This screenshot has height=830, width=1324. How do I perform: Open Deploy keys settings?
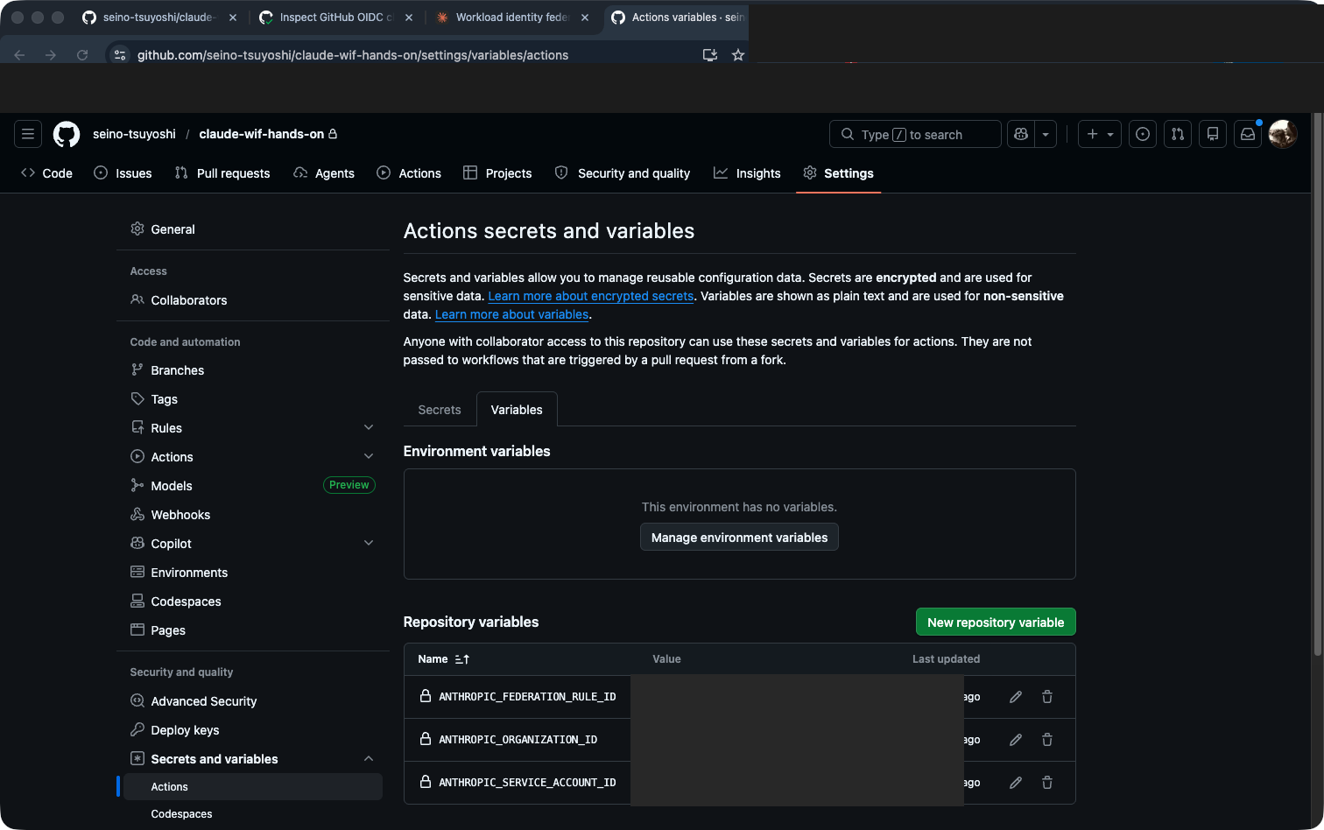click(253, 730)
